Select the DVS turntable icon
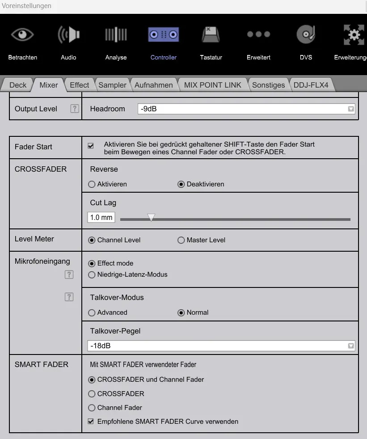 click(x=306, y=35)
